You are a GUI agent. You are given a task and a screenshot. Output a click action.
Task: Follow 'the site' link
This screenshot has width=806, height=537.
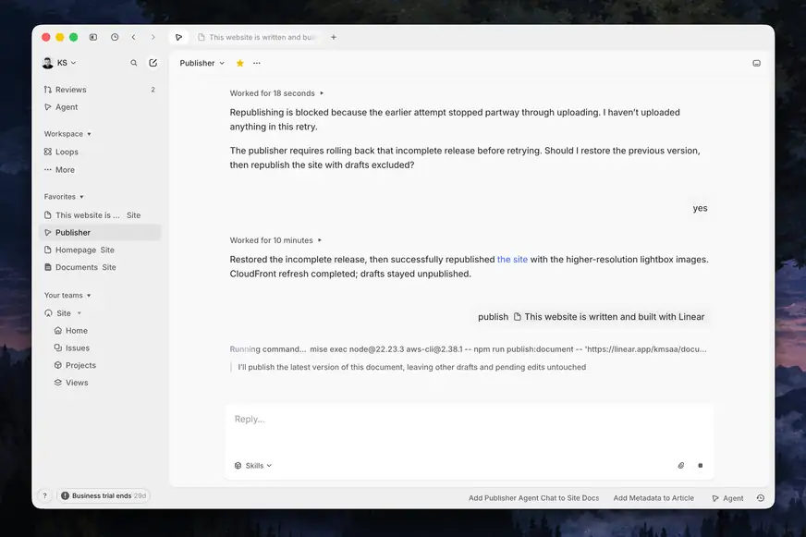(512, 260)
